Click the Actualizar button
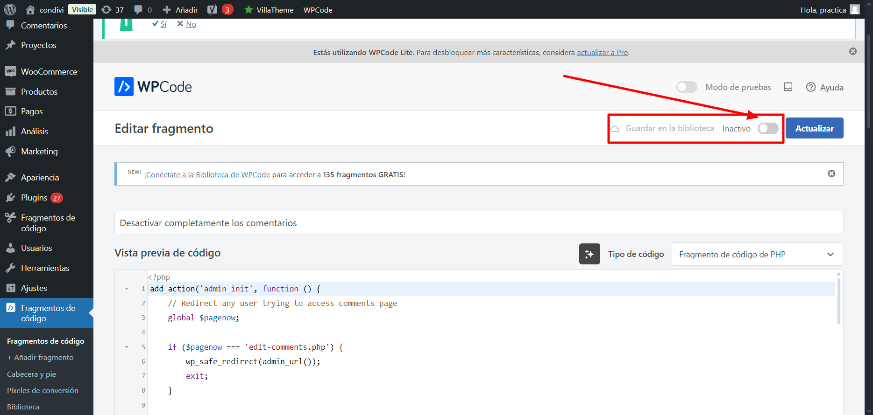Screen dimensions: 873x415 pos(814,128)
